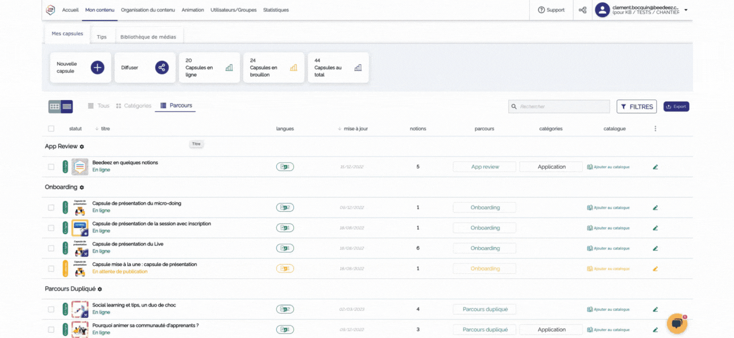Open the three-dot column options menu
The width and height of the screenshot is (734, 338).
pyautogui.click(x=655, y=129)
